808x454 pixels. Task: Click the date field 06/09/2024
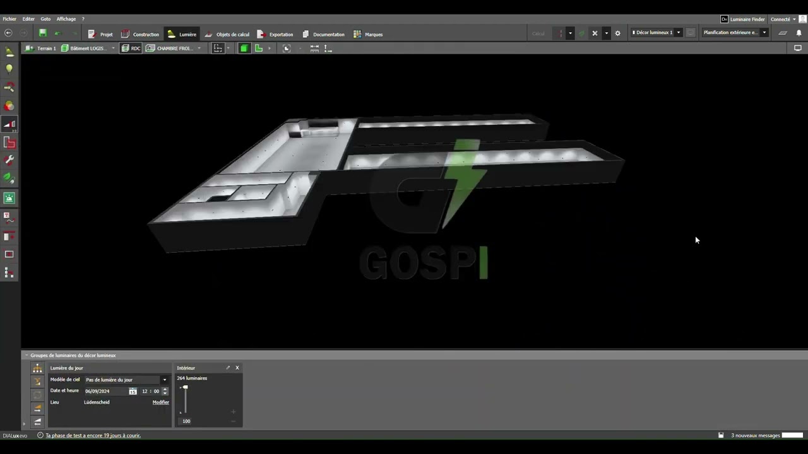tap(105, 392)
